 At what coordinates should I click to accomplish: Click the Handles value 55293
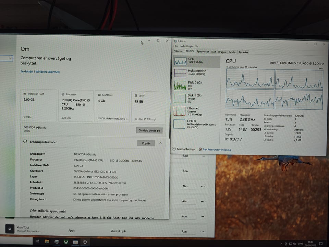point(256,130)
